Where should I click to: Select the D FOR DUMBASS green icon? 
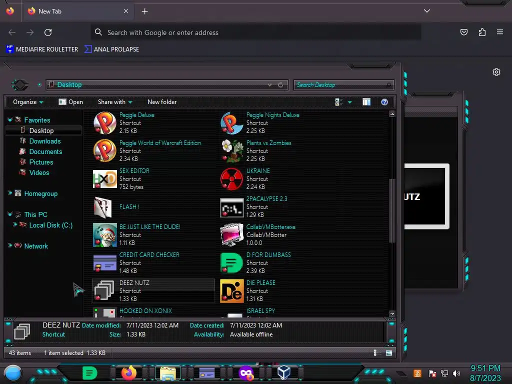[x=232, y=263]
